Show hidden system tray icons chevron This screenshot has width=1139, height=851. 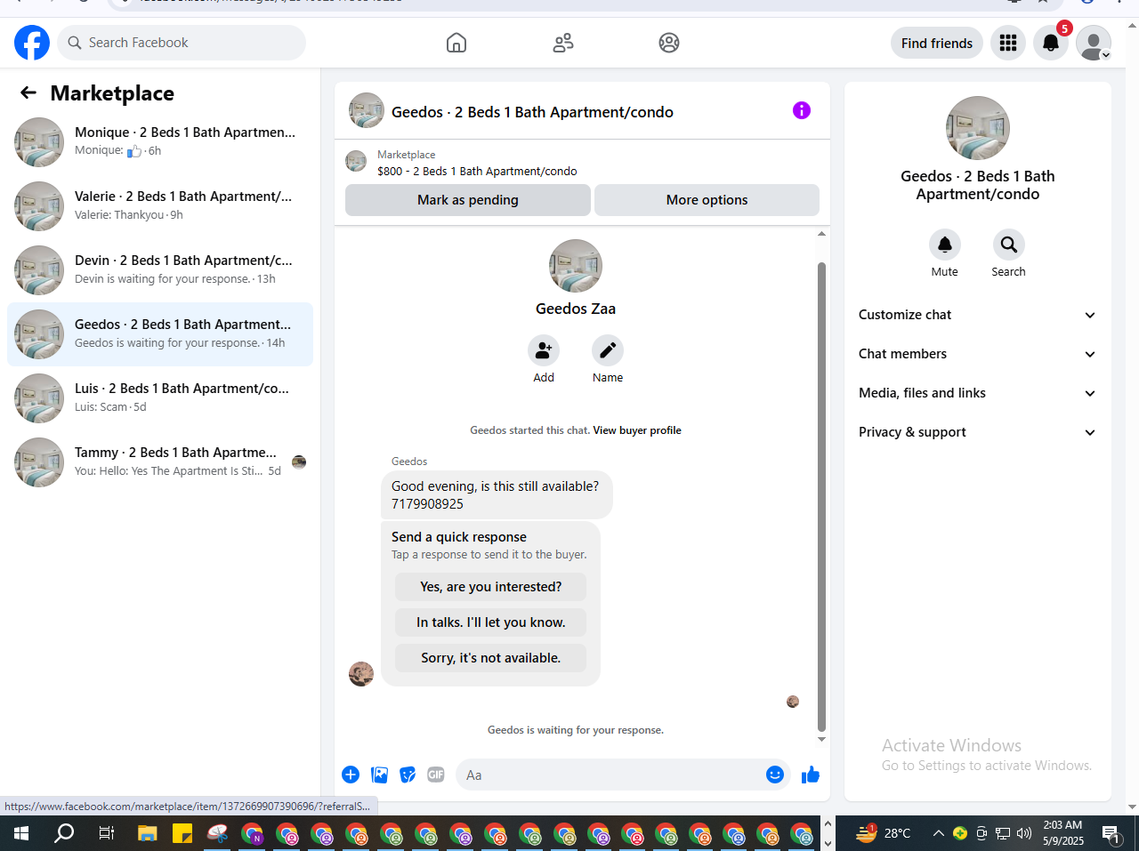[938, 833]
